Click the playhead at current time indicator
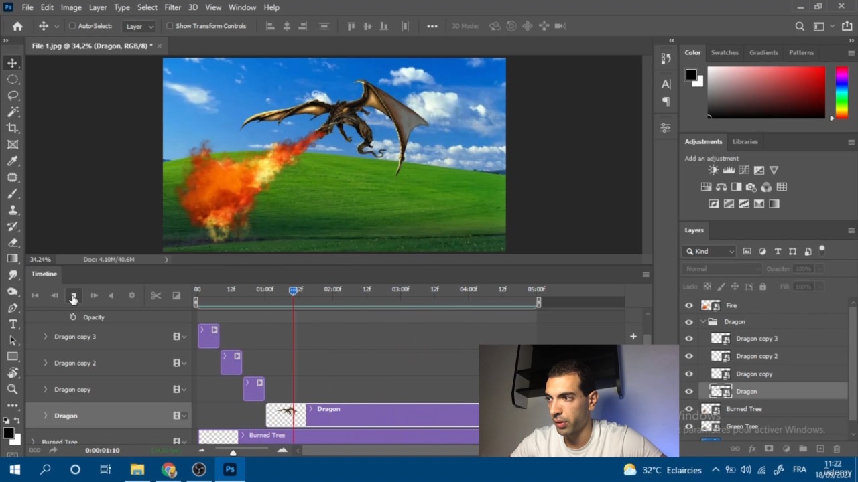The width and height of the screenshot is (858, 482). pos(293,290)
